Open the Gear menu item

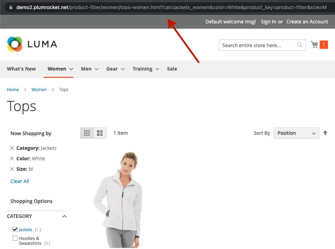[112, 69]
